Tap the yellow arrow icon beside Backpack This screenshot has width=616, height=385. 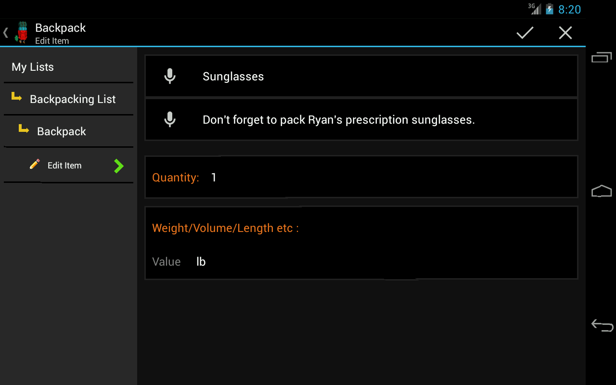tap(24, 128)
